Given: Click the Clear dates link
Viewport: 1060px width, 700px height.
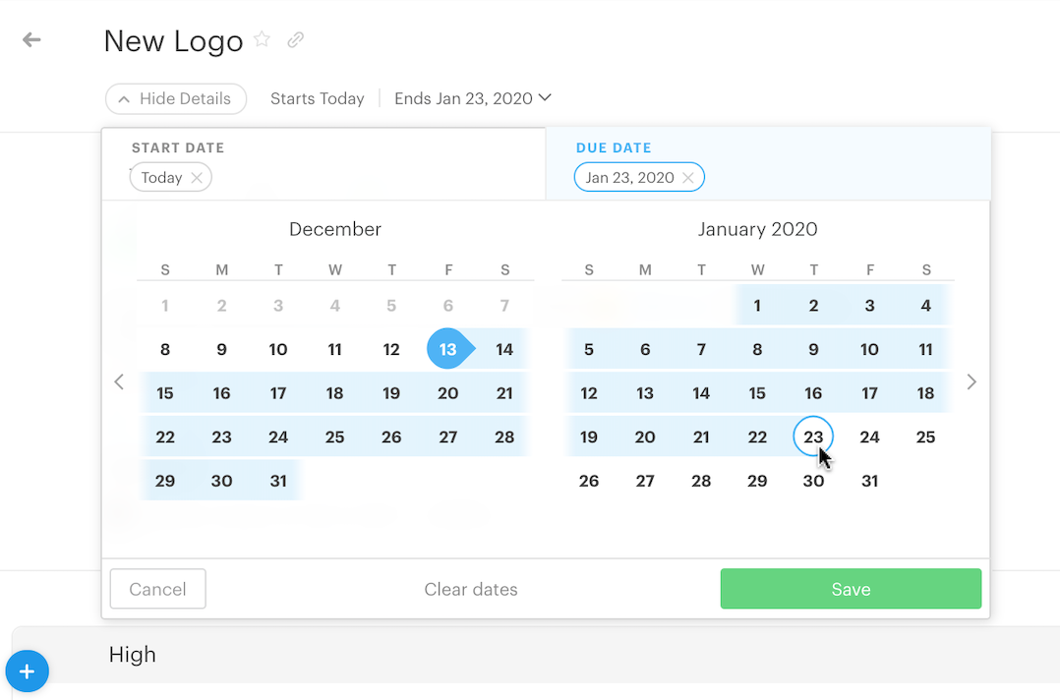Looking at the screenshot, I should 471,589.
